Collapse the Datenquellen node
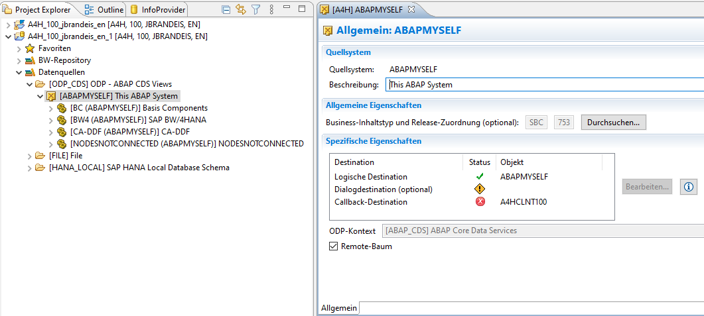 click(x=19, y=72)
